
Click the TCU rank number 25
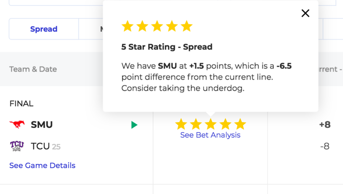point(56,147)
